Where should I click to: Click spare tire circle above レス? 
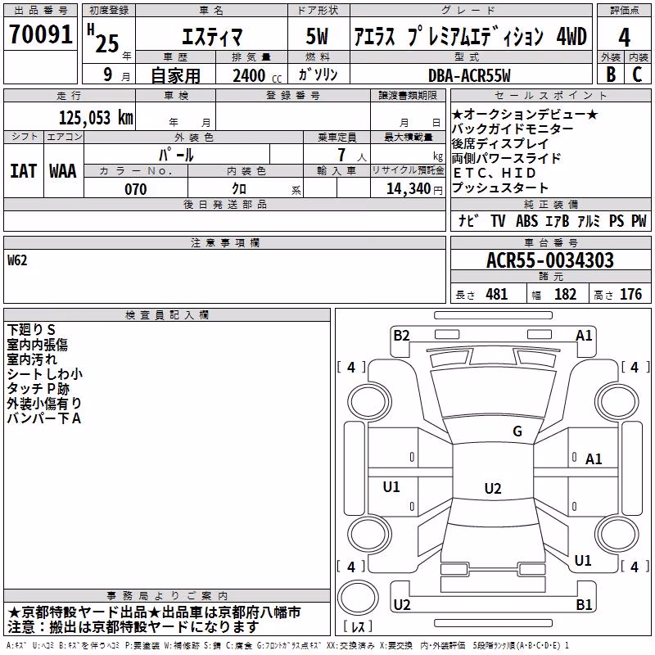coord(358,598)
